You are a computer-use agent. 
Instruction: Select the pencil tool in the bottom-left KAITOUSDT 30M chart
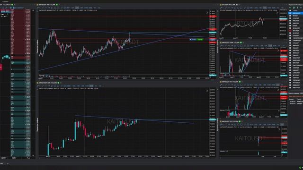pos(38,86)
